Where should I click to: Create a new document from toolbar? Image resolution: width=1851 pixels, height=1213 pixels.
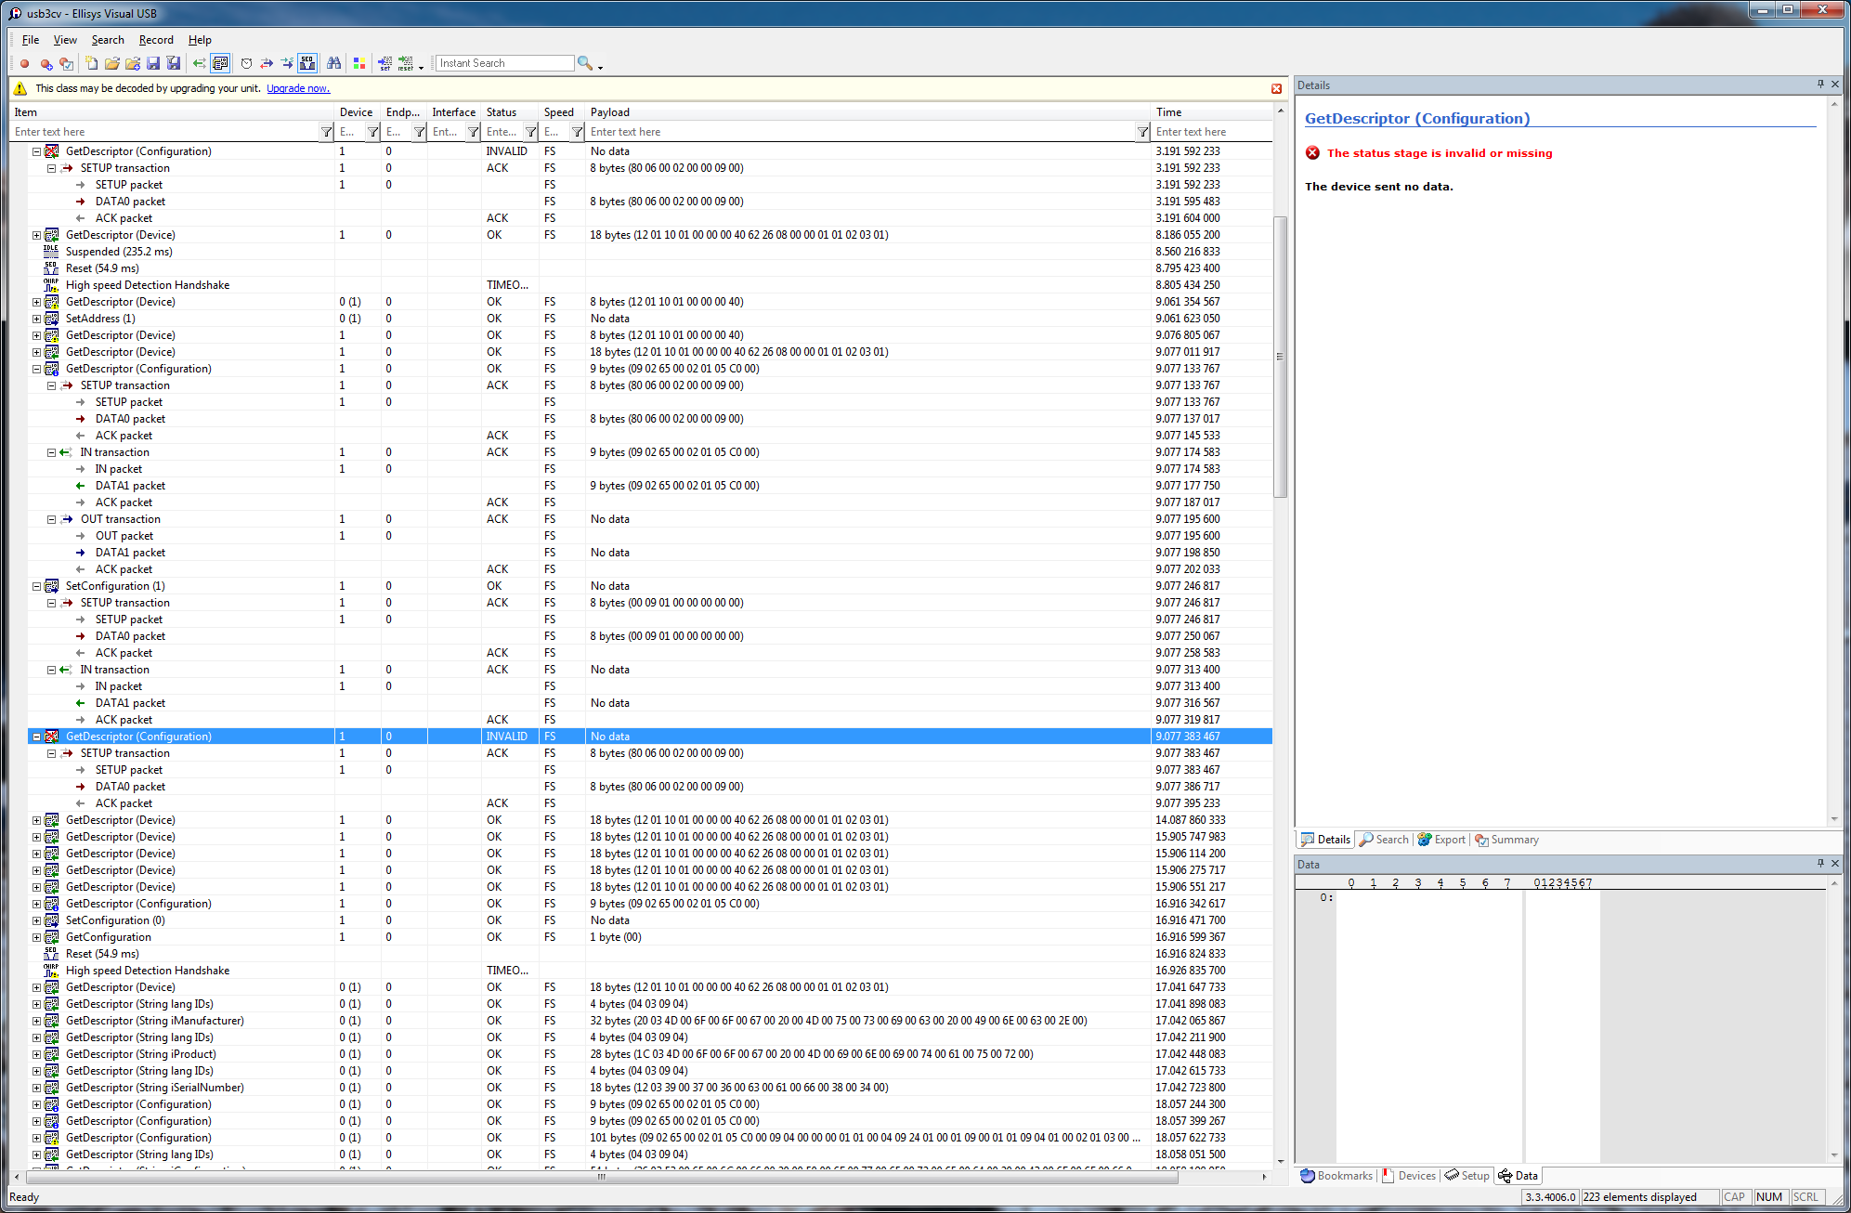point(91,63)
